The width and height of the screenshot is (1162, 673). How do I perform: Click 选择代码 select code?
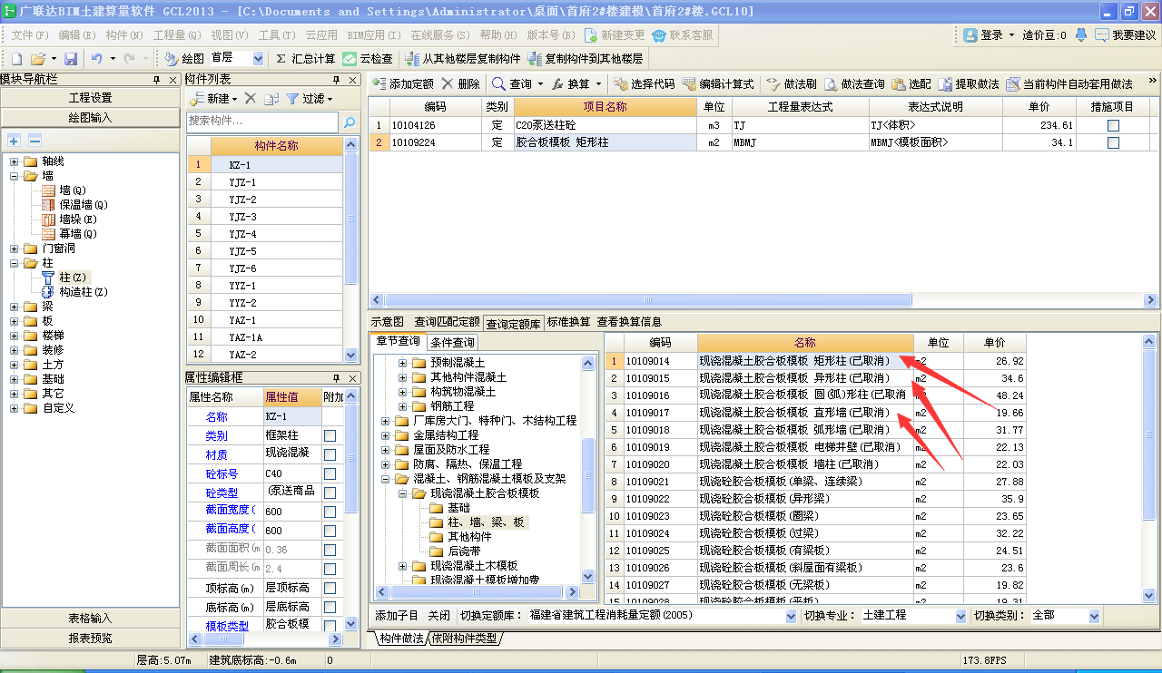click(x=645, y=83)
